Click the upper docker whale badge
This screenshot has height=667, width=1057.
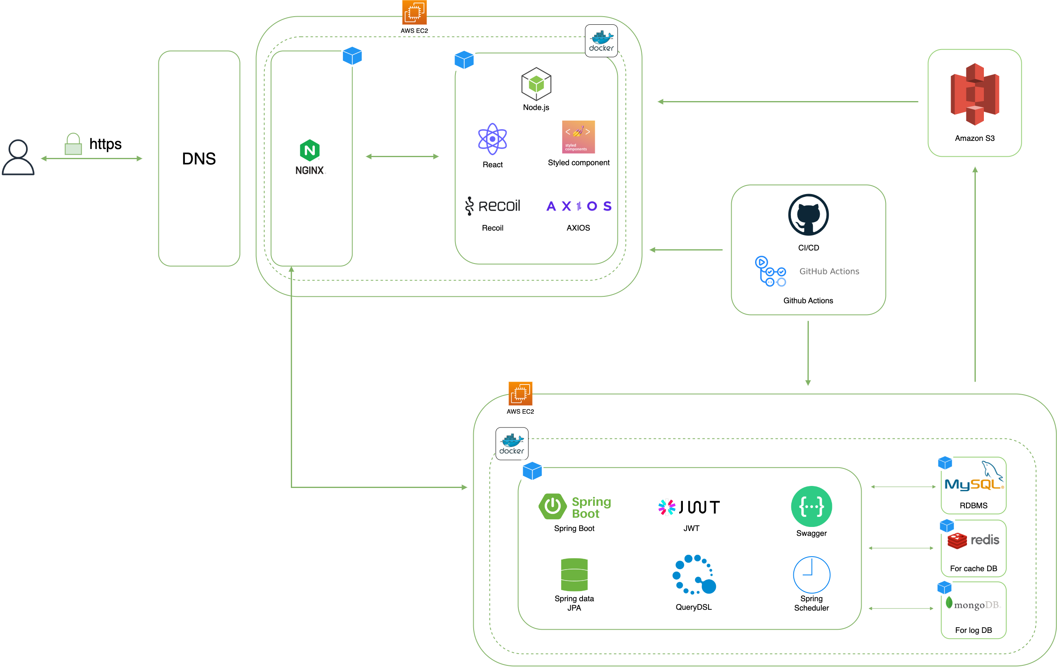[601, 41]
